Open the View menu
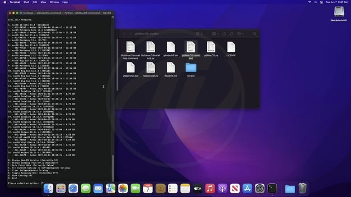Image resolution: width=351 pixels, height=197 pixels. pos(43,2)
